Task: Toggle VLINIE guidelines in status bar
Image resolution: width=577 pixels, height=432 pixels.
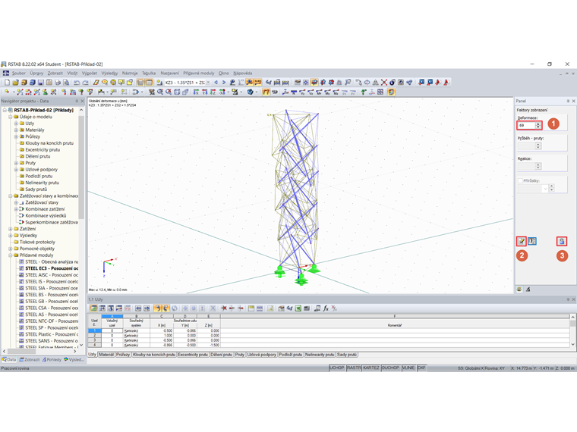Action: pyautogui.click(x=408, y=368)
